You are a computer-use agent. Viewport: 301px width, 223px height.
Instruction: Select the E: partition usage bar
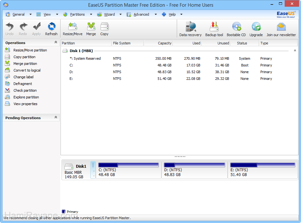(x=263, y=165)
